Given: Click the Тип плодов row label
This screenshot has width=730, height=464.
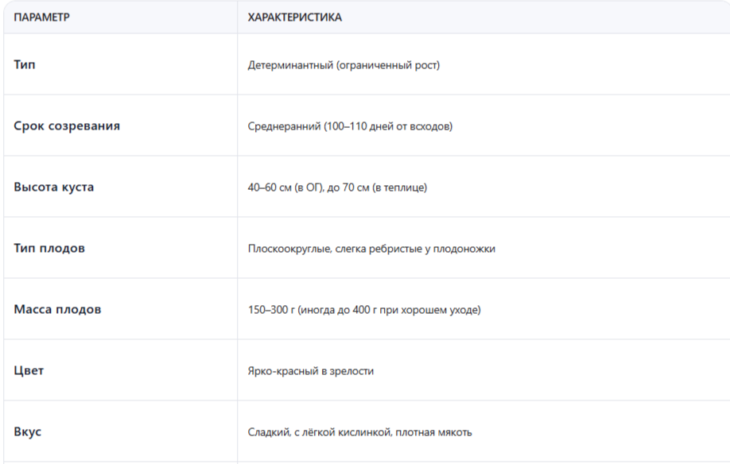Looking at the screenshot, I should click(x=49, y=248).
